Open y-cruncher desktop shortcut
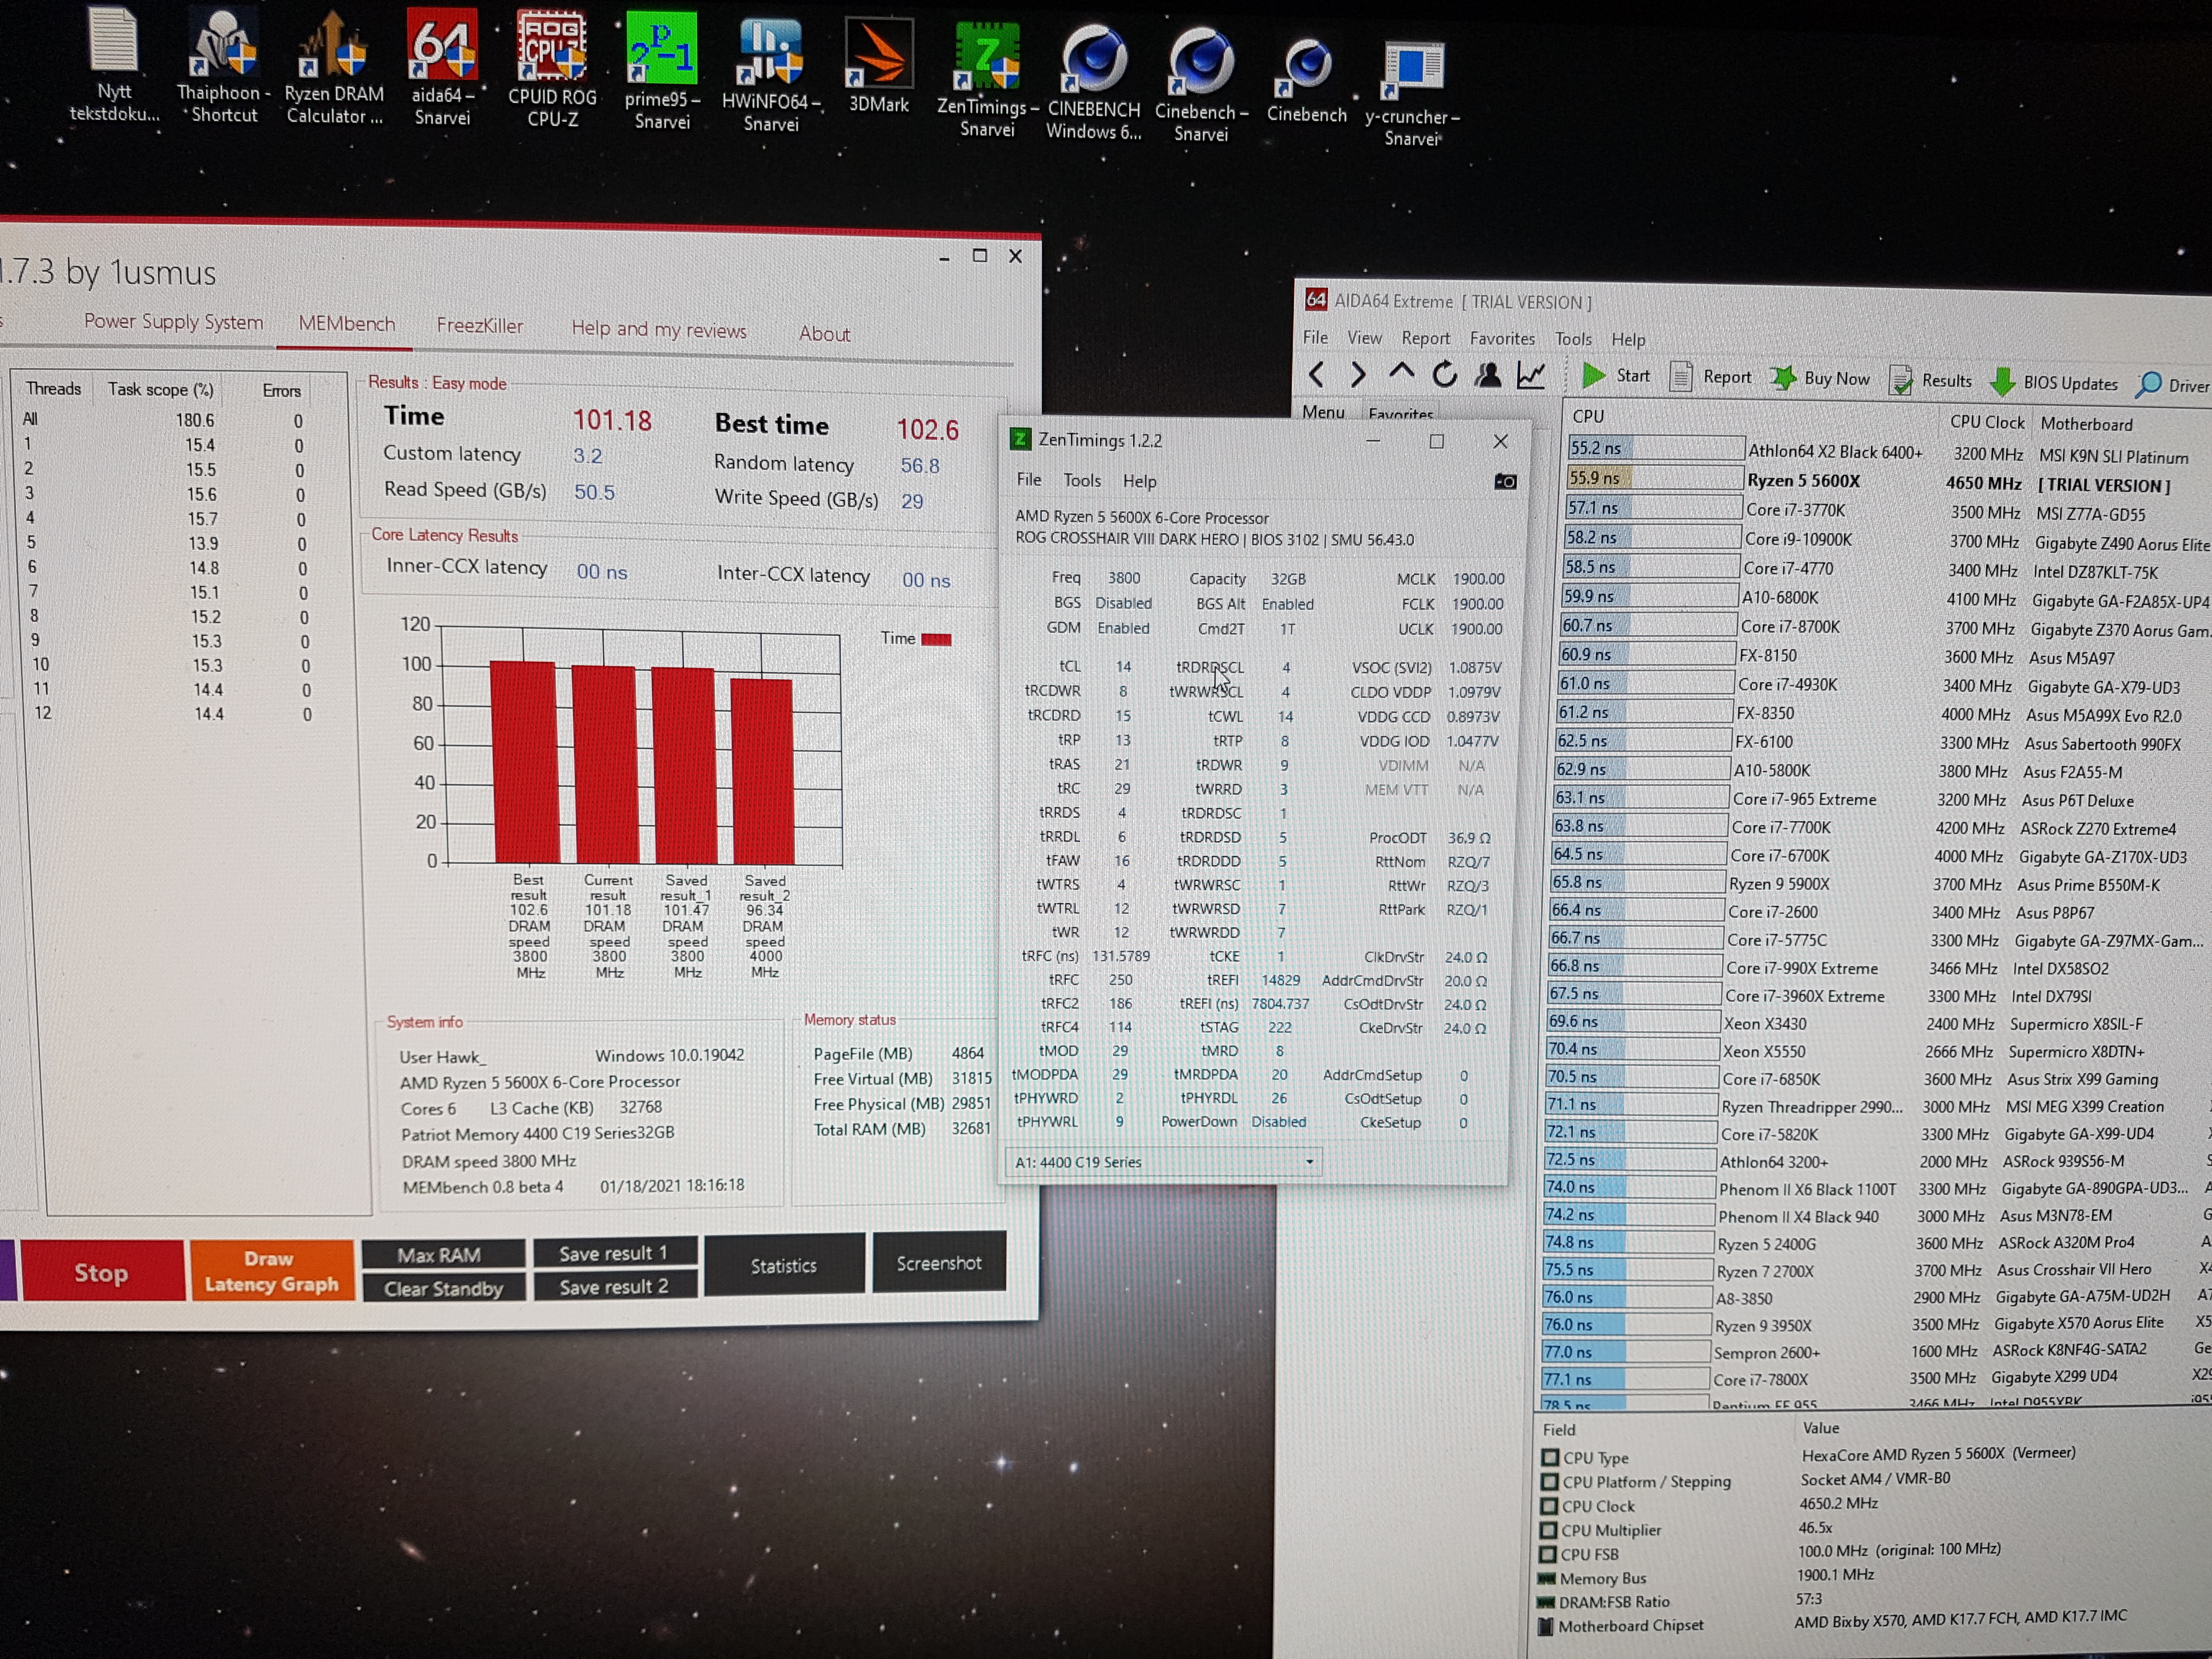This screenshot has width=2212, height=1659. pos(1412,92)
